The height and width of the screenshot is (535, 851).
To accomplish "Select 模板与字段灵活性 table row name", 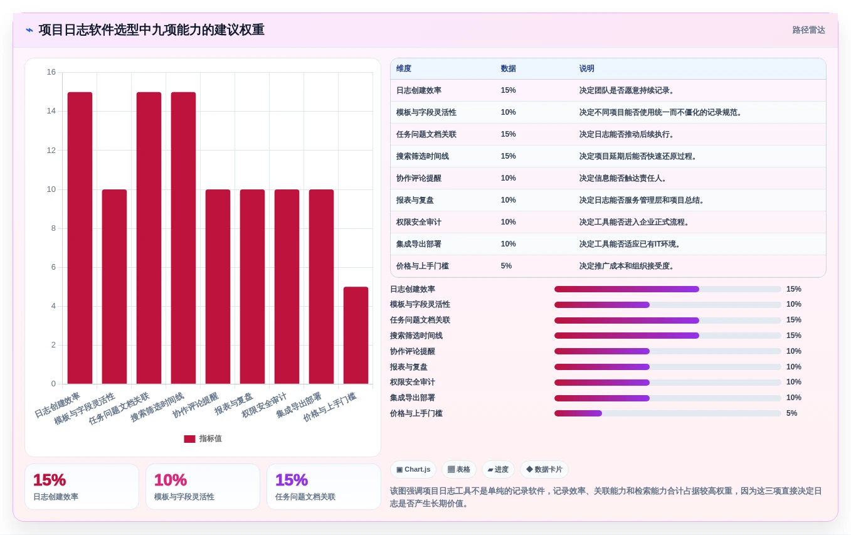I will [426, 112].
